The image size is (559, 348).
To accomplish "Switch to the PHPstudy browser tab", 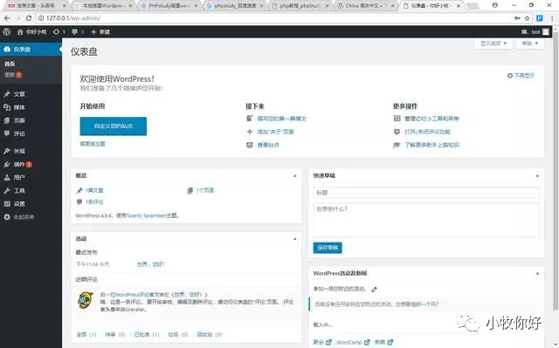I will click(169, 6).
